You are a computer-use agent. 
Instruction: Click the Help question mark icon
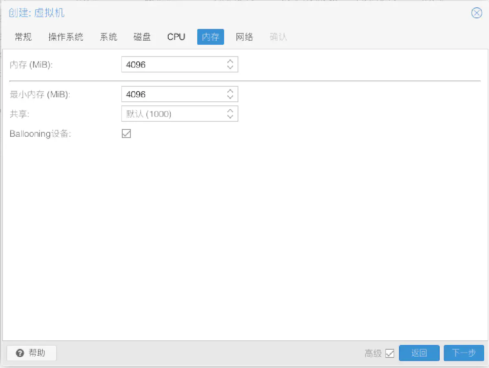coord(20,353)
